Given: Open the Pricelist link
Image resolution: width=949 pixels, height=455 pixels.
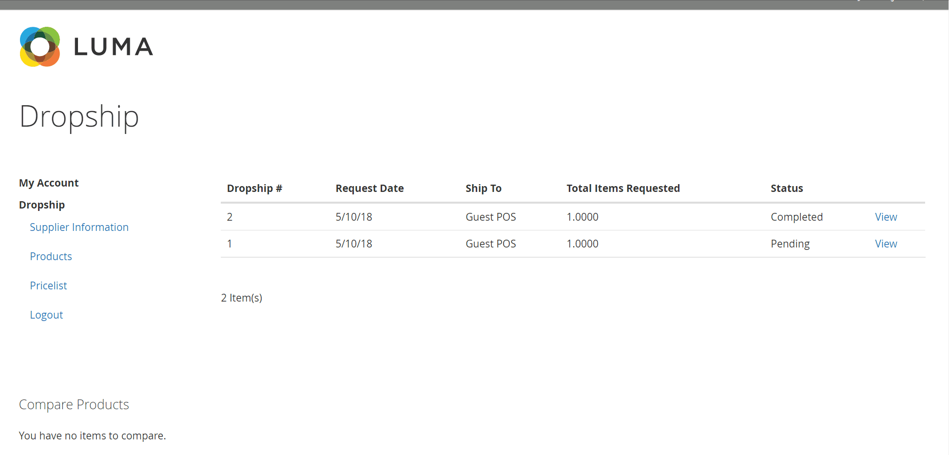Looking at the screenshot, I should (48, 285).
